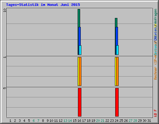Click green weekend day 20 on the x-axis

click(98, 121)
